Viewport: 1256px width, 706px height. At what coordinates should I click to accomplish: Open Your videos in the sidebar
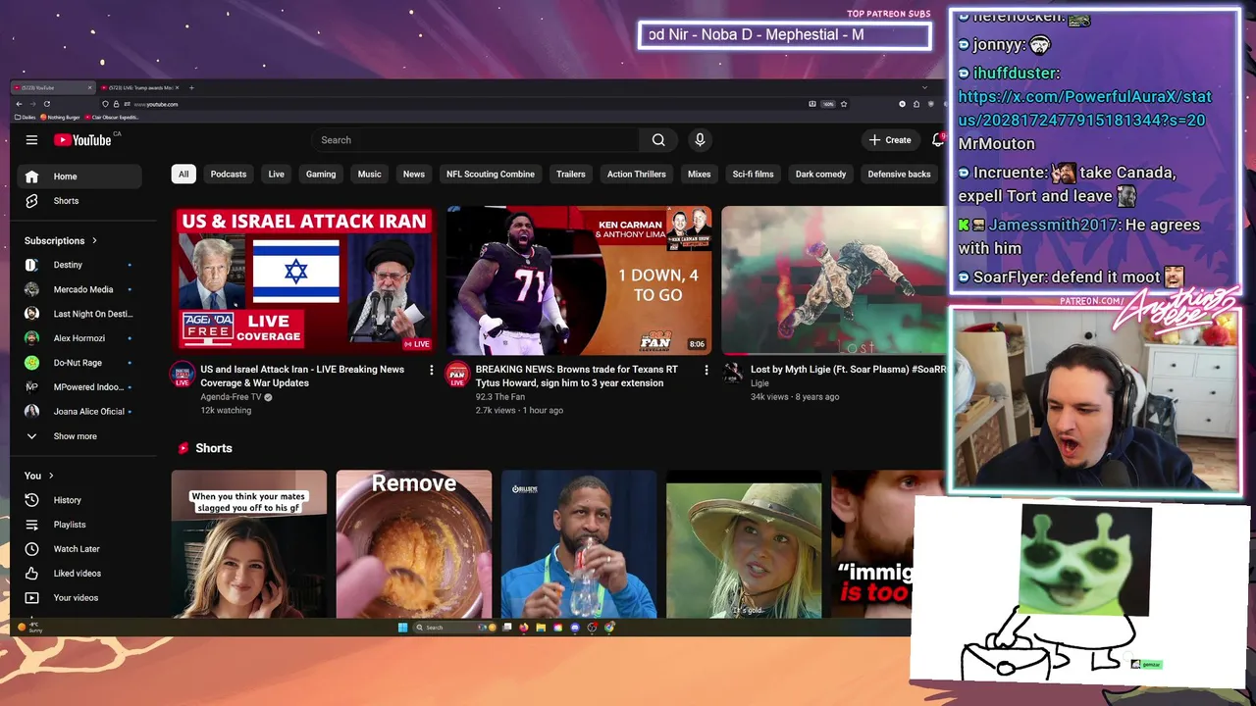point(79,598)
